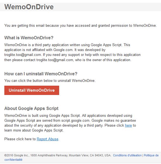Click the 'Please click here to' text
Screen dimensions: 161x164
click(20, 139)
